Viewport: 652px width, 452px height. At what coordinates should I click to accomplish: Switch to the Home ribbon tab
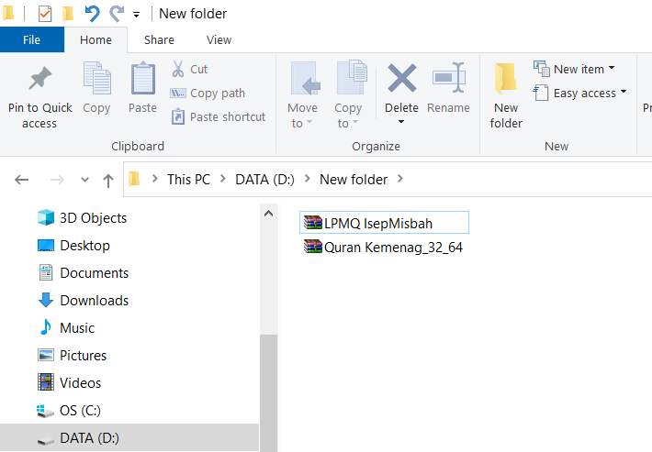[96, 39]
